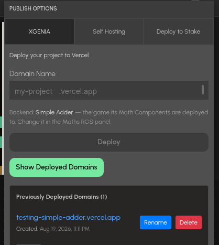
Task: Click the 'Created: Aug 19, 2026, 11:11 PM' text
Action: click(x=53, y=229)
